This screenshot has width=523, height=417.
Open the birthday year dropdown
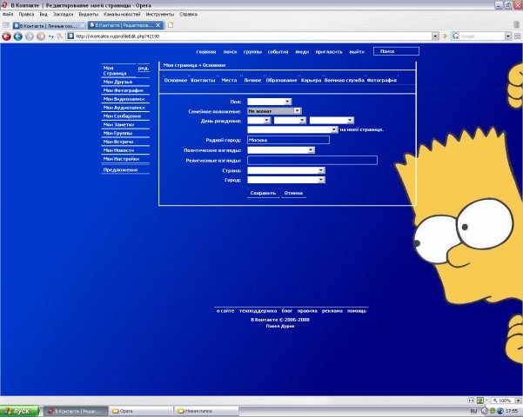(x=332, y=120)
